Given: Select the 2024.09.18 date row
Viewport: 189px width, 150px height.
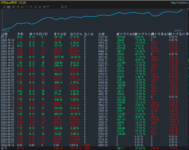Looking at the screenshot, I should point(8,91).
